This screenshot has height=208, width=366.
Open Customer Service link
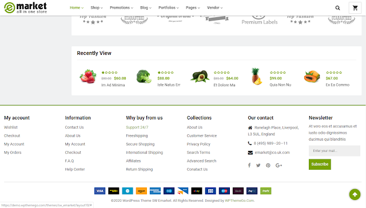(202, 135)
